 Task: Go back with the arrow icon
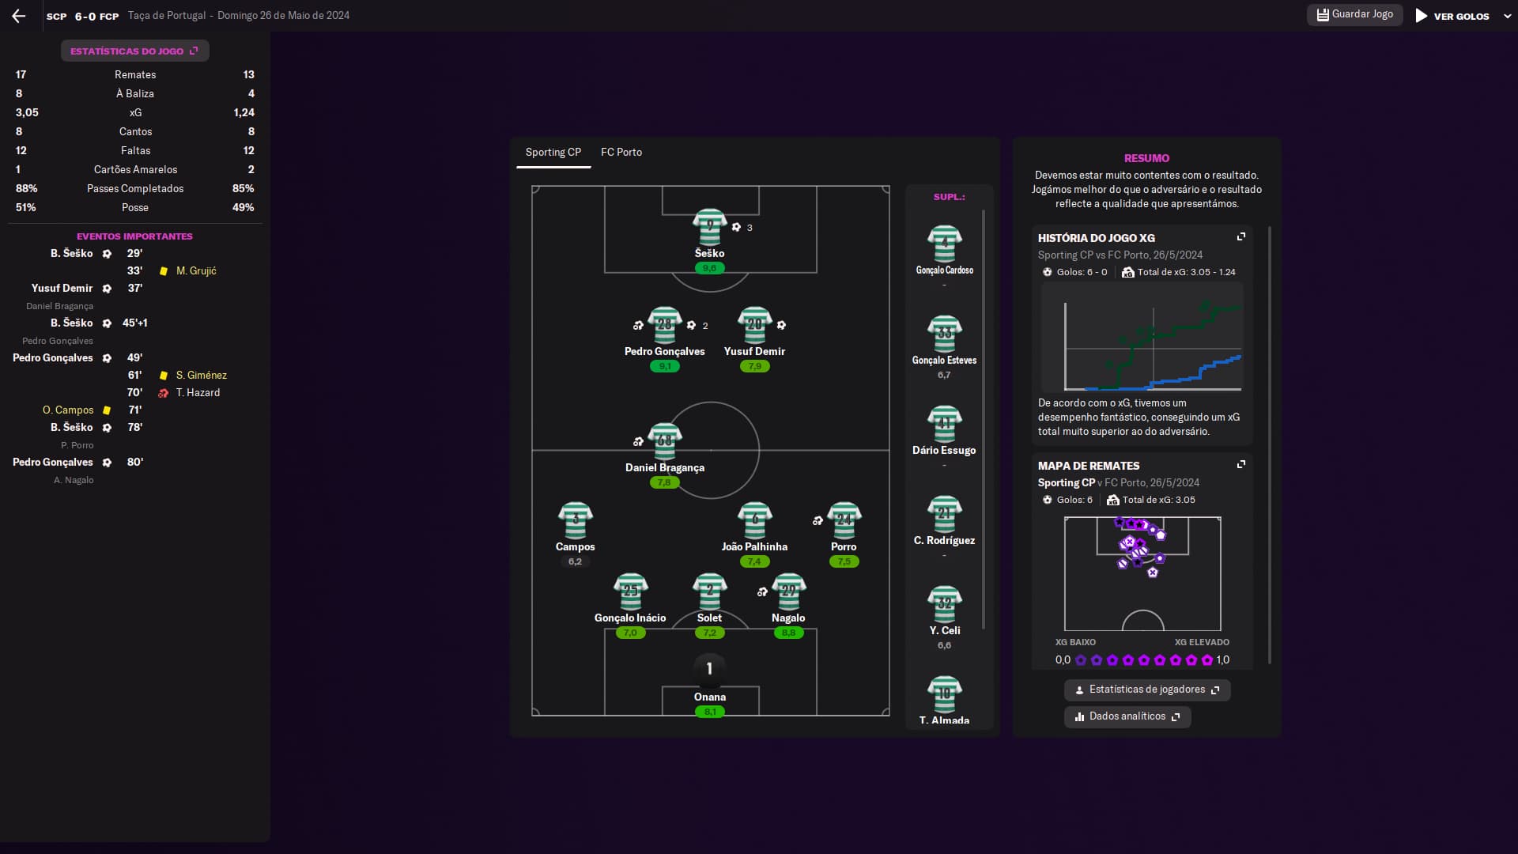point(19,16)
